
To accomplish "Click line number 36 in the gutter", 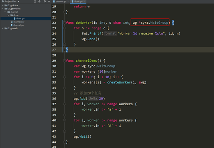I will (x=54, y=99).
